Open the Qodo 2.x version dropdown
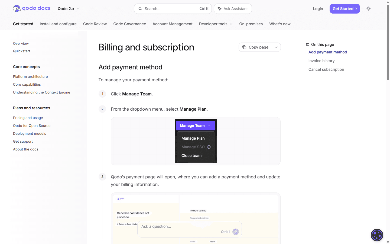The width and height of the screenshot is (390, 244). pyautogui.click(x=69, y=9)
